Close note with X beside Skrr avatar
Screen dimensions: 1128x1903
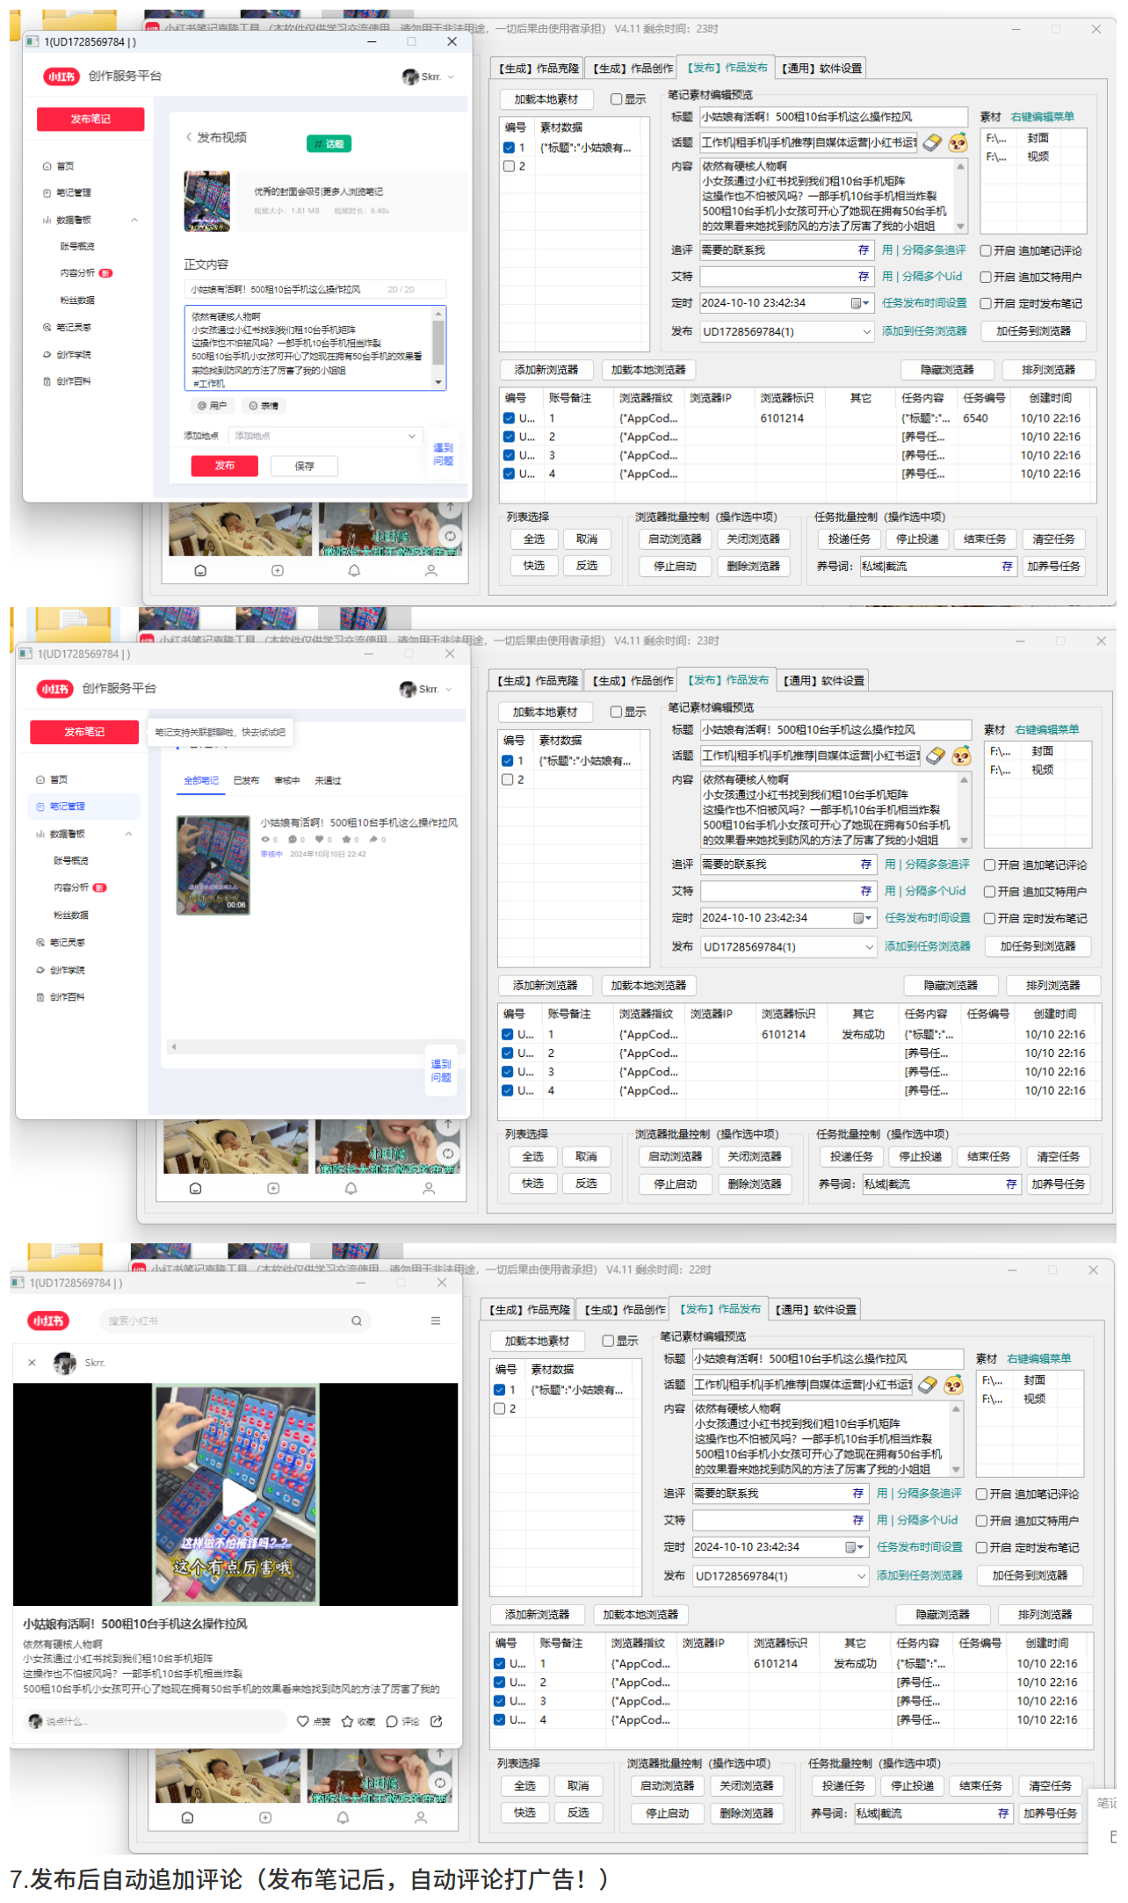(33, 1363)
